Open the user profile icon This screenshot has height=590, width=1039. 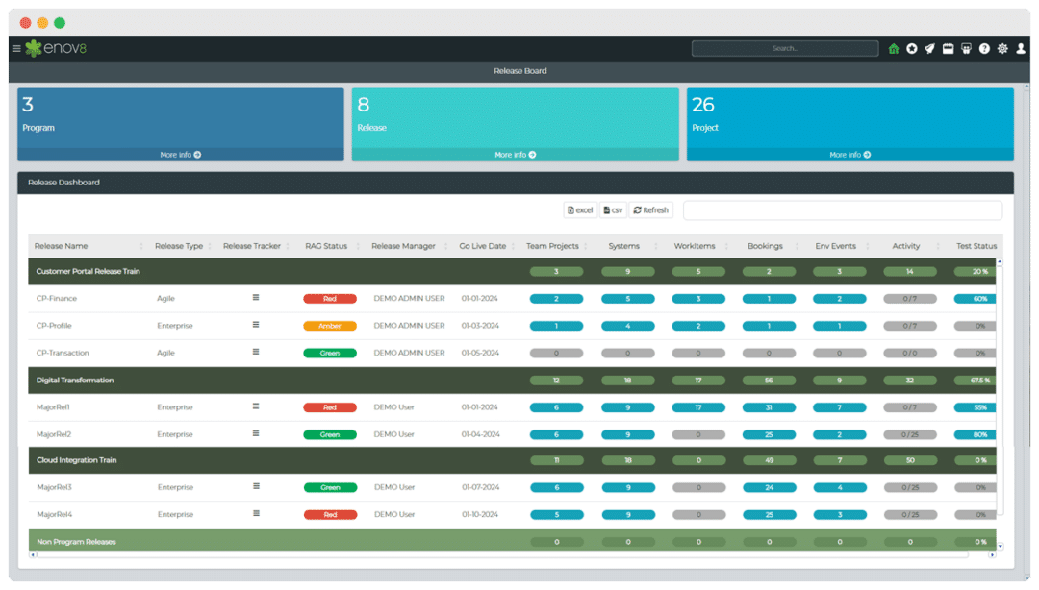point(1020,48)
